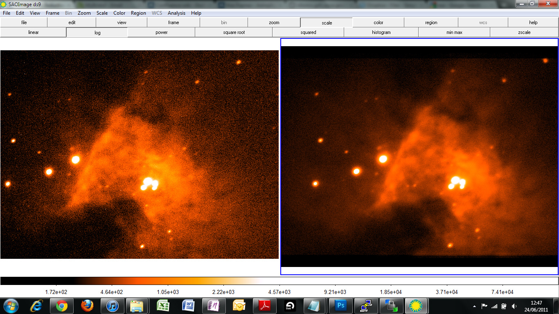Open Photoshop from the taskbar
The height and width of the screenshot is (314, 559).
(x=340, y=306)
